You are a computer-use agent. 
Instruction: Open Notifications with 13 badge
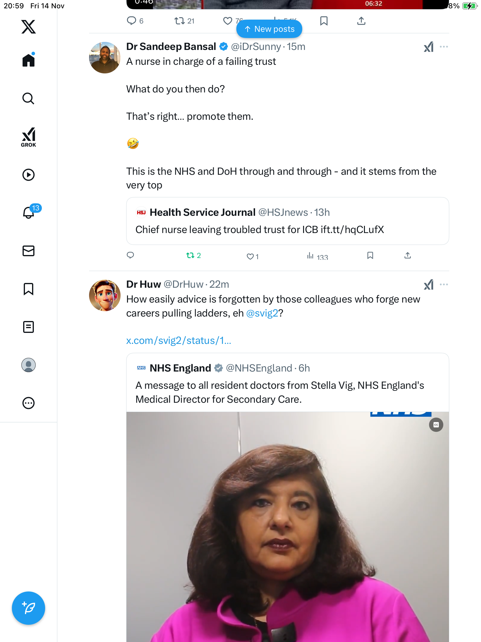29,212
